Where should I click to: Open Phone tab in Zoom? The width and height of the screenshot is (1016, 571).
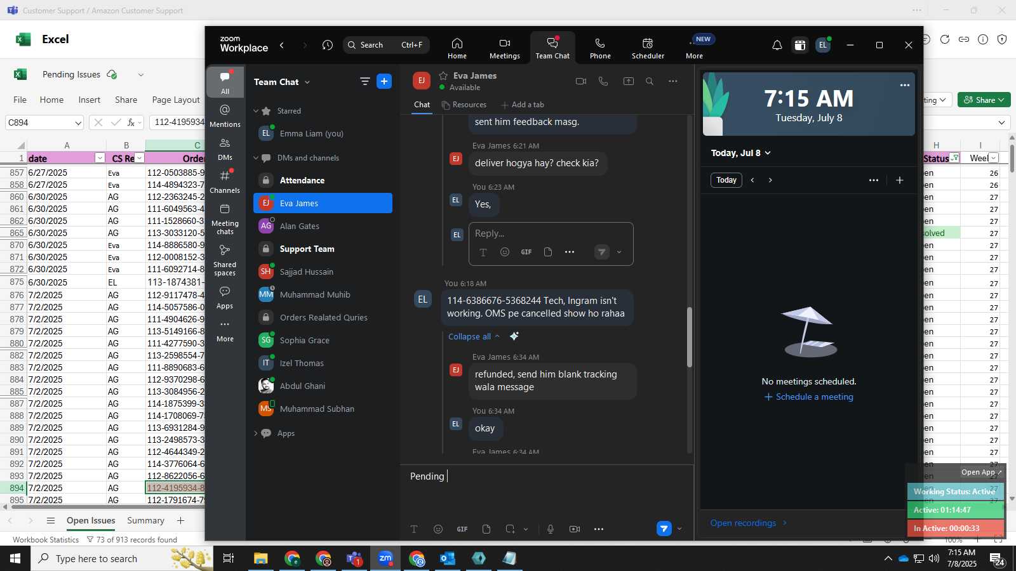[x=600, y=48]
